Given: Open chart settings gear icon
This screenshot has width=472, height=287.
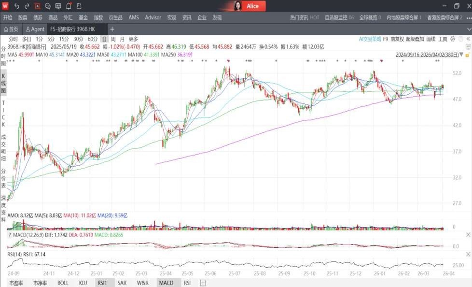Looking at the screenshot, I should (453, 39).
